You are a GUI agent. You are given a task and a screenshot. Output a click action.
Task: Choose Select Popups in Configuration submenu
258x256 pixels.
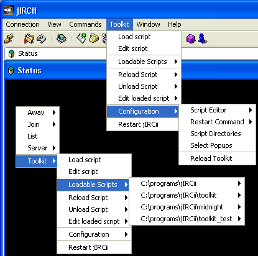(217, 145)
